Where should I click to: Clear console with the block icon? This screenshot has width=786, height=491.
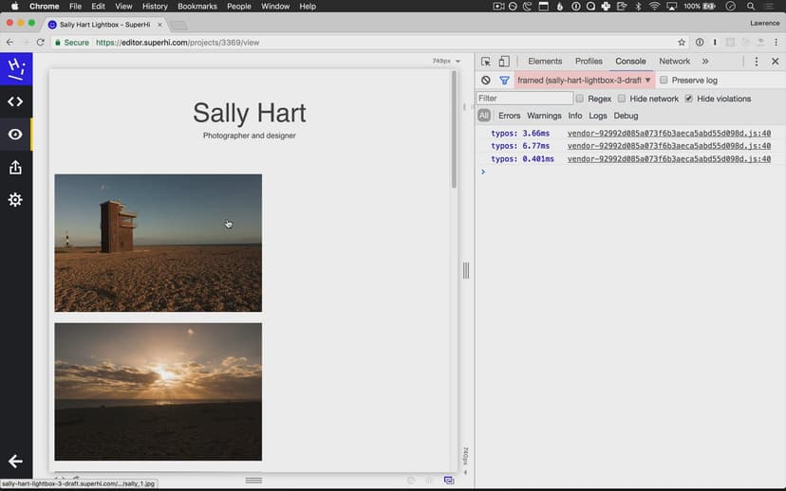point(486,81)
